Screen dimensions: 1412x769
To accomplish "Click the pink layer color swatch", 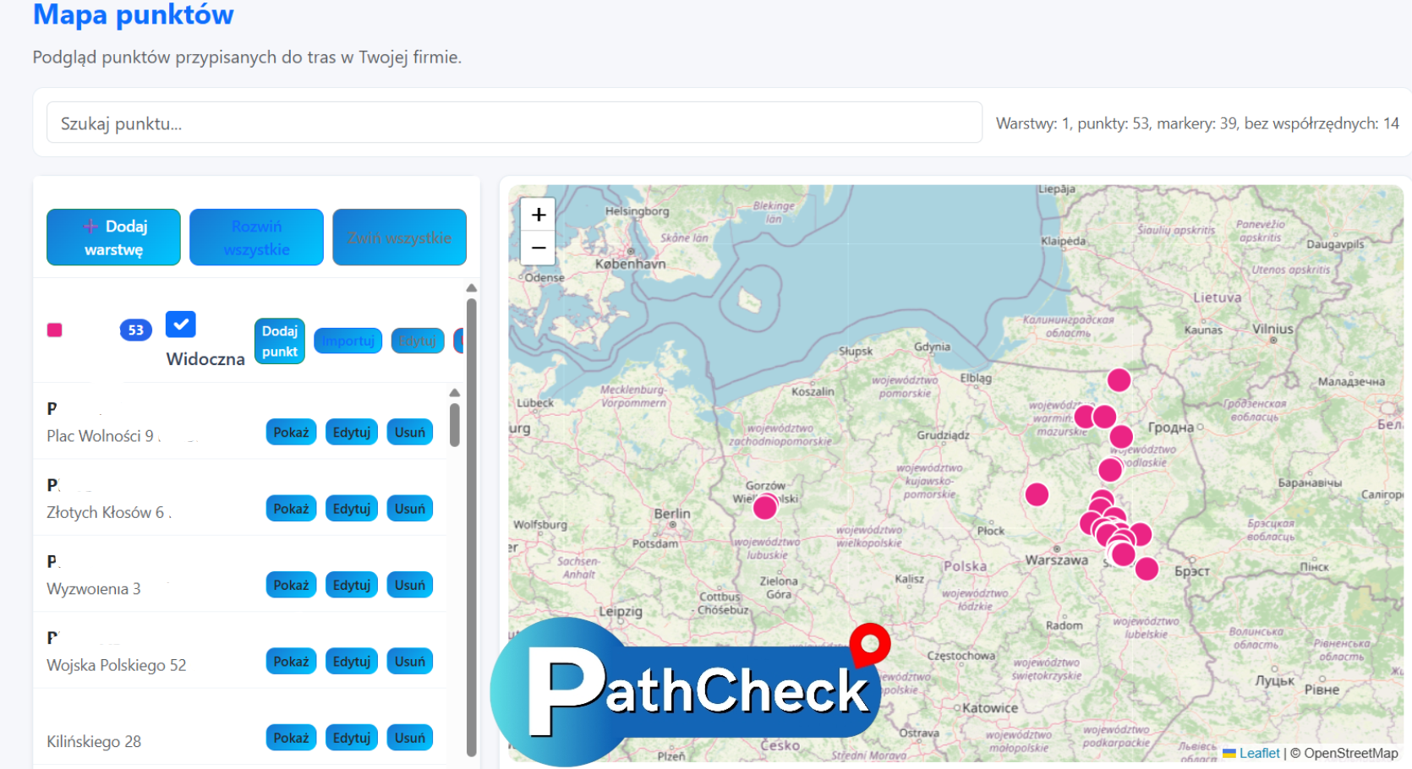I will pyautogui.click(x=55, y=330).
